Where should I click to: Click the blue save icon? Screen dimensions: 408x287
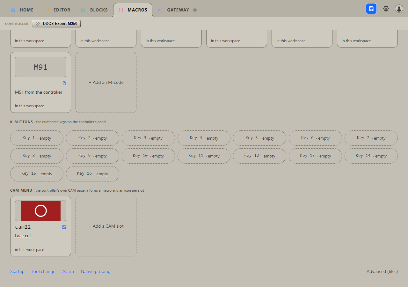(x=371, y=9)
